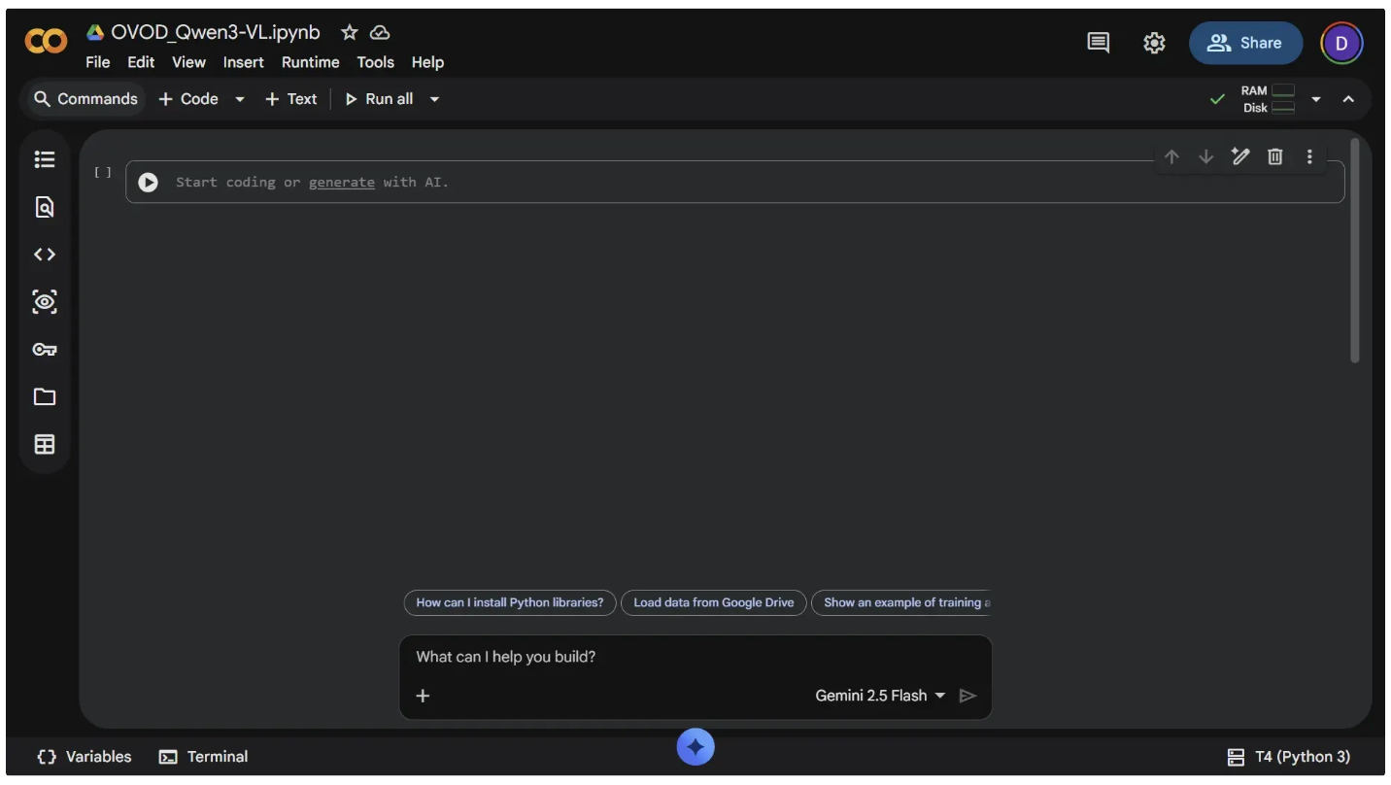Delete the cell with trash icon
Viewport: 1391px width, 785px height.
(x=1275, y=156)
